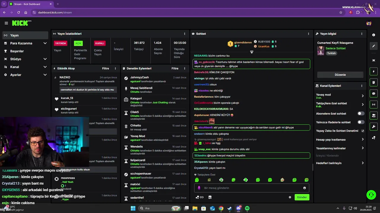This screenshot has width=380, height=213.
Task: Open the emoji picker in message box
Action: tap(305, 188)
